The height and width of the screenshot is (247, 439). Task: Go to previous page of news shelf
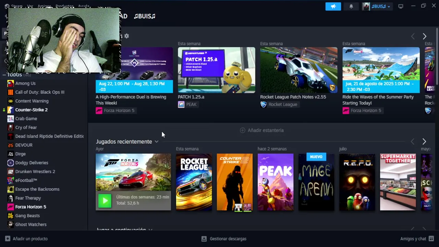tap(413, 36)
